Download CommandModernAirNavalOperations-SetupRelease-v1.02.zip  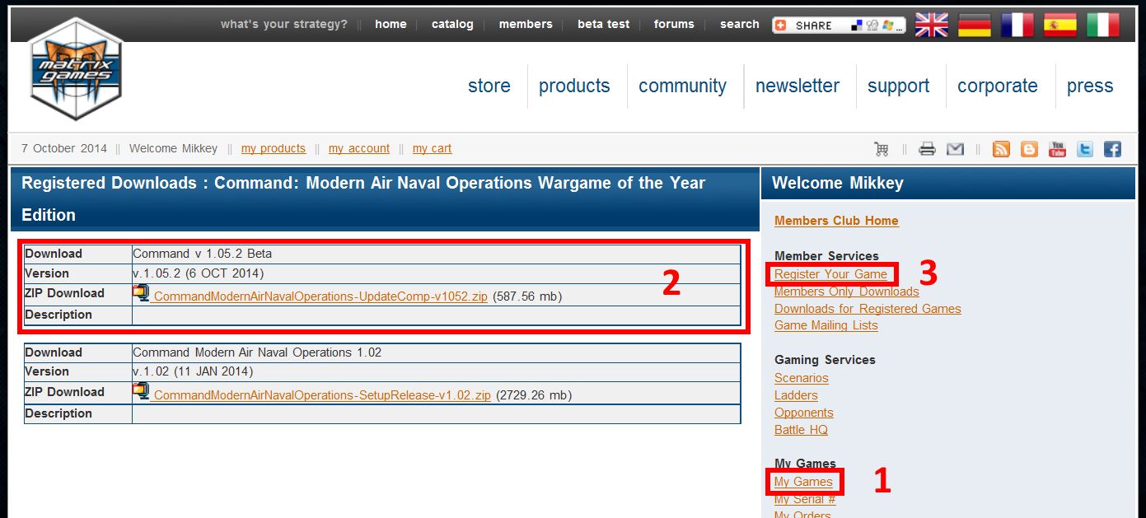[x=322, y=395]
